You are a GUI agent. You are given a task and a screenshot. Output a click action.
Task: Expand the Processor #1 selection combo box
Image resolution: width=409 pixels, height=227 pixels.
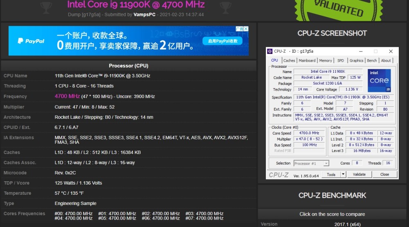pyautogui.click(x=311, y=163)
